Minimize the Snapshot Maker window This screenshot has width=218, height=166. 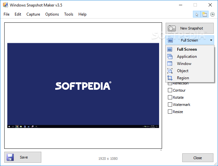[181, 5]
